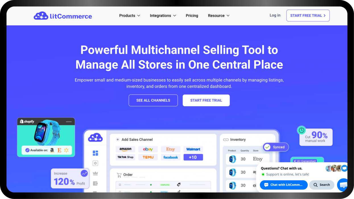Viewport: 354px width, 199px height.
Task: Expand the Integrations dropdown menu
Action: (163, 16)
